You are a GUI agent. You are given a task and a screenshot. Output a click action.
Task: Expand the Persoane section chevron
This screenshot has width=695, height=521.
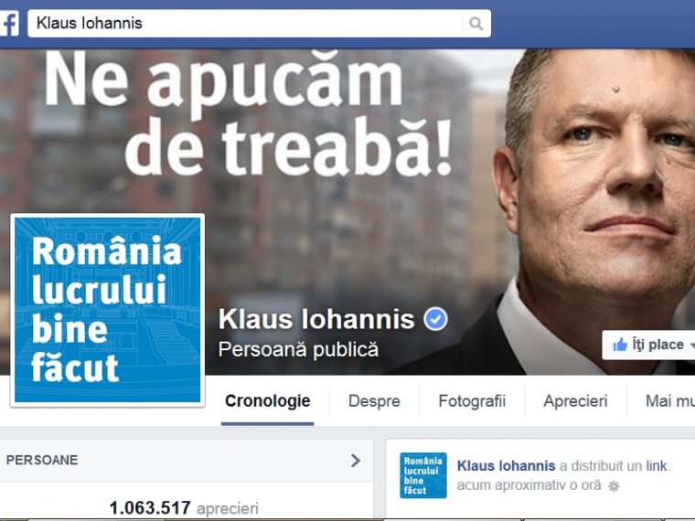[356, 461]
